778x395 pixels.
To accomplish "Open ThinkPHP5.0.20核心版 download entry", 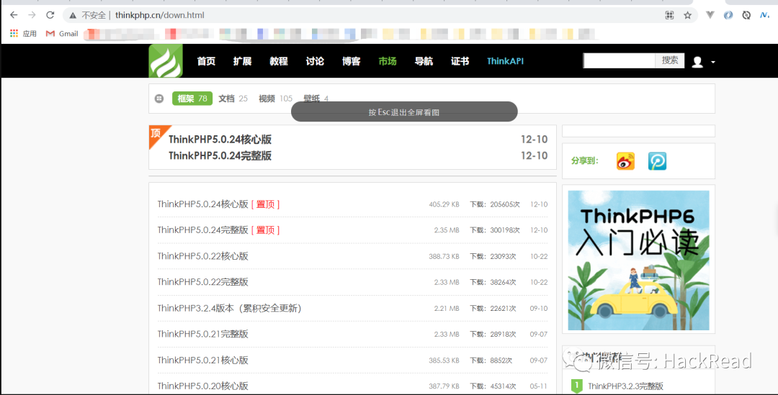I will 202,386.
